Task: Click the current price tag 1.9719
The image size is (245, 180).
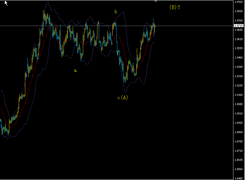Action: (x=239, y=26)
